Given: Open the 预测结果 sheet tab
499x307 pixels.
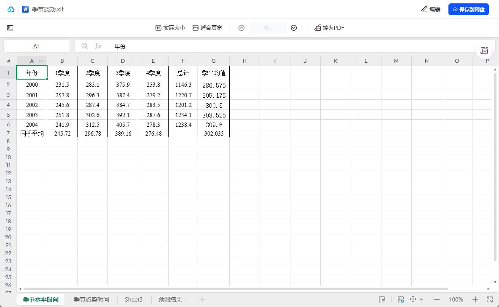Looking at the screenshot, I should click(170, 299).
